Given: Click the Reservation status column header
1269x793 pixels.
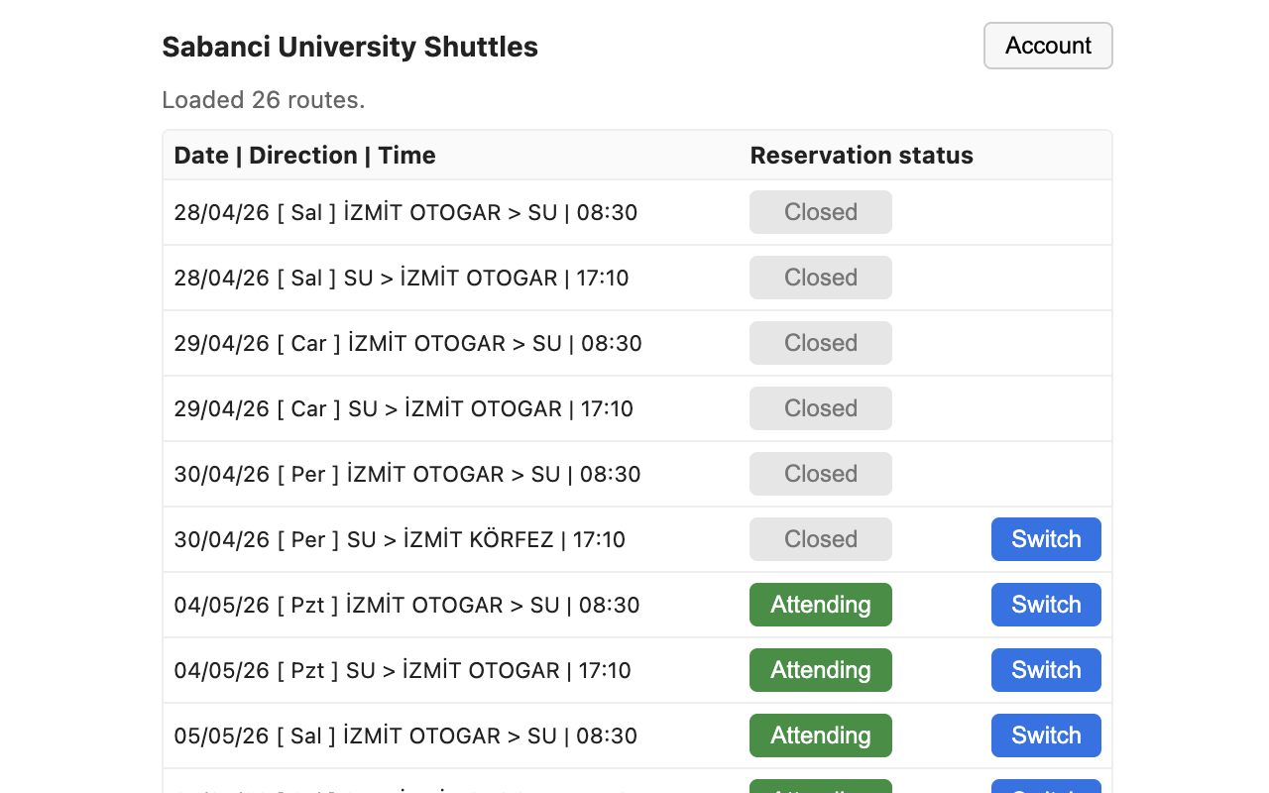Looking at the screenshot, I should click(x=862, y=156).
